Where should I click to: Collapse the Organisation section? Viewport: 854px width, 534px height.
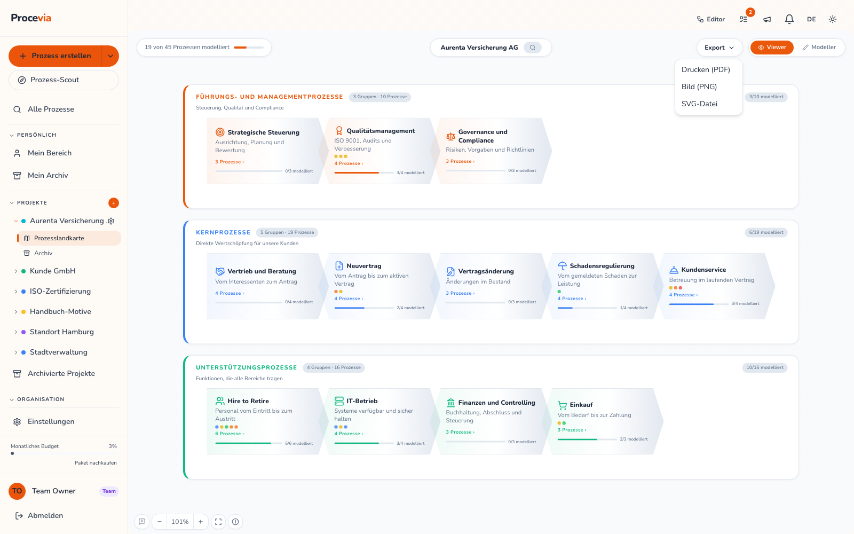(x=12, y=399)
